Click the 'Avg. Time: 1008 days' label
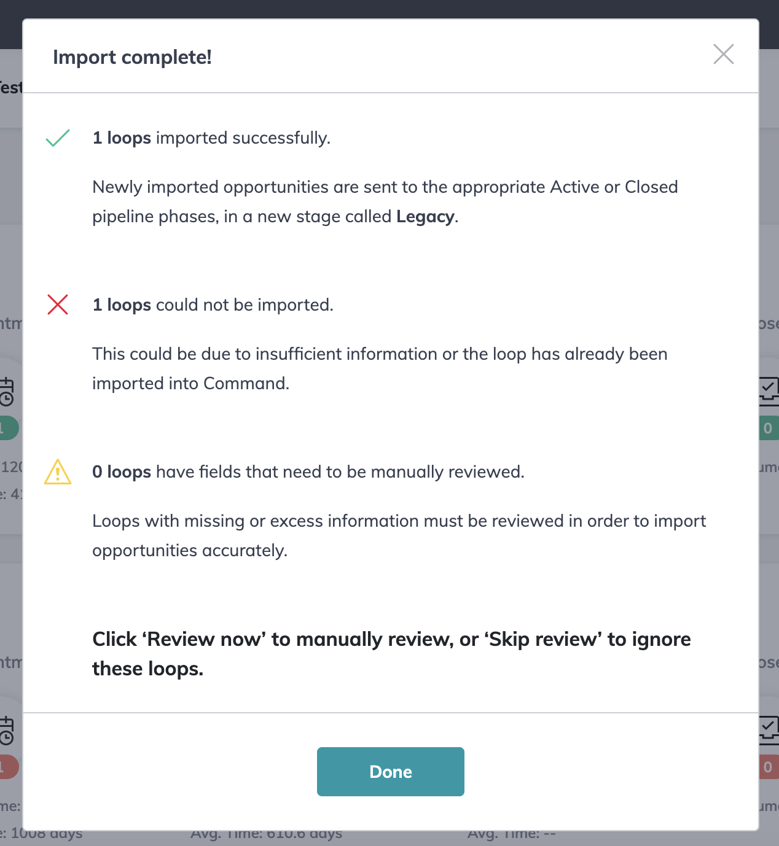 [x=41, y=833]
